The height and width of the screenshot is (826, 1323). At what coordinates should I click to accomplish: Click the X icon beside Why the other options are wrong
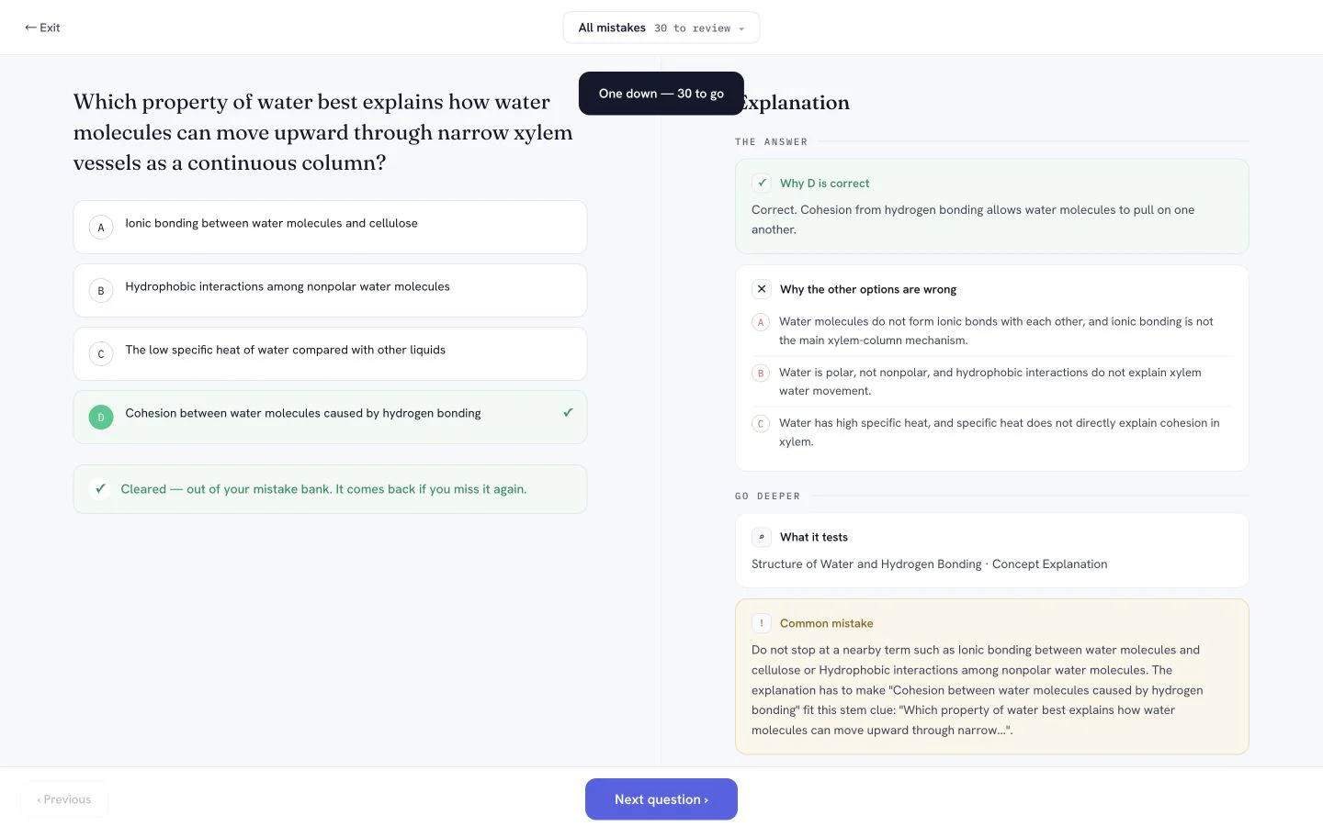(762, 289)
